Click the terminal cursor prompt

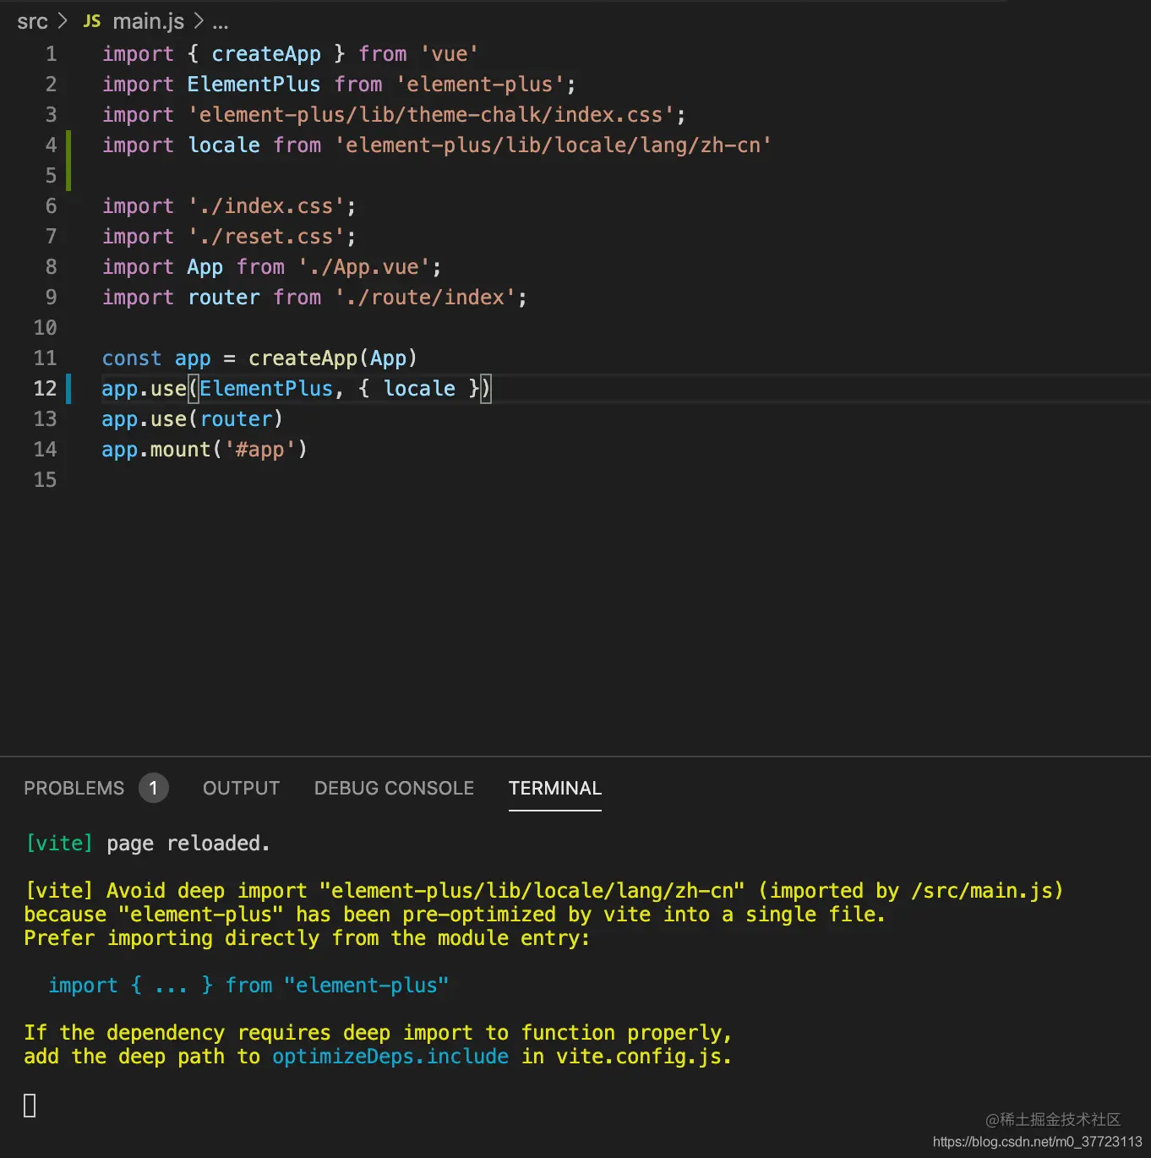pos(30,1106)
